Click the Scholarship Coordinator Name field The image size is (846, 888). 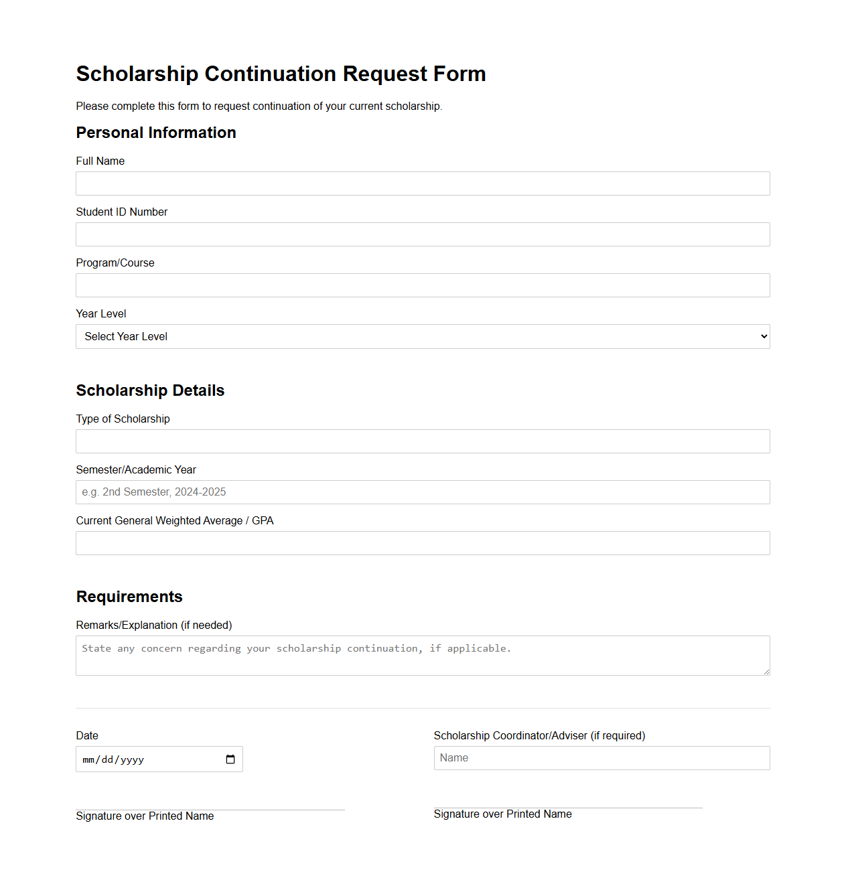point(601,757)
